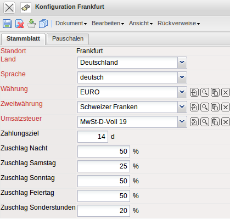Open linked record icon next to Zweitwährung

194,107
